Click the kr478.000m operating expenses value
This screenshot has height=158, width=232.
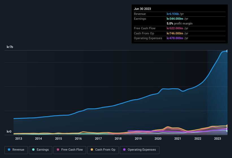coord(175,38)
